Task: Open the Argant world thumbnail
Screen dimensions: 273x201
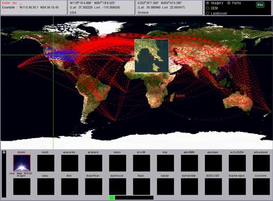Action: pos(22,186)
